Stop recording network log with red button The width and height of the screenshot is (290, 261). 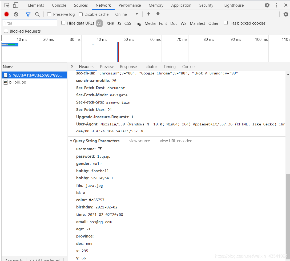[6, 14]
